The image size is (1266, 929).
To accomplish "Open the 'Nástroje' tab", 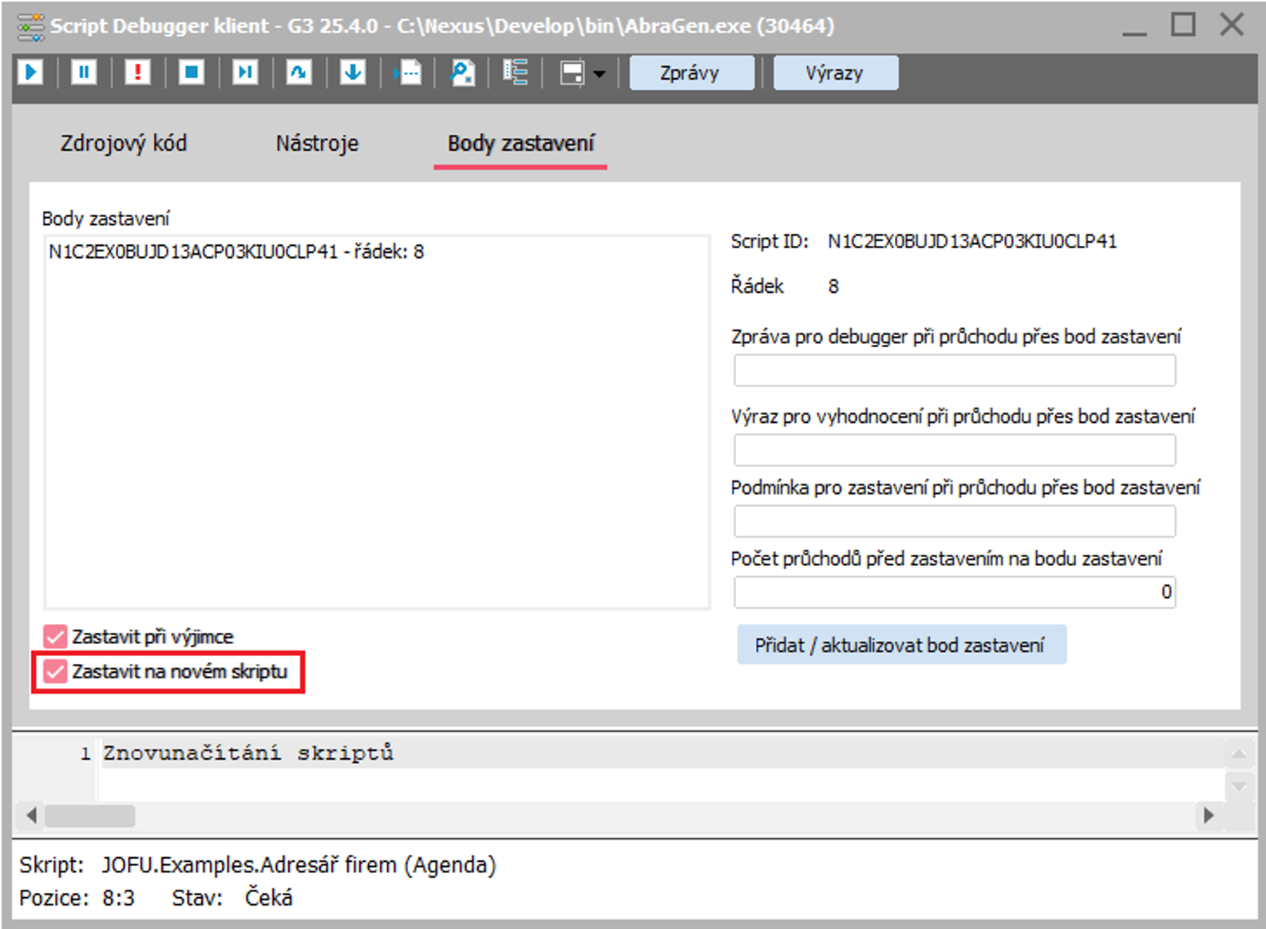I will 317,144.
